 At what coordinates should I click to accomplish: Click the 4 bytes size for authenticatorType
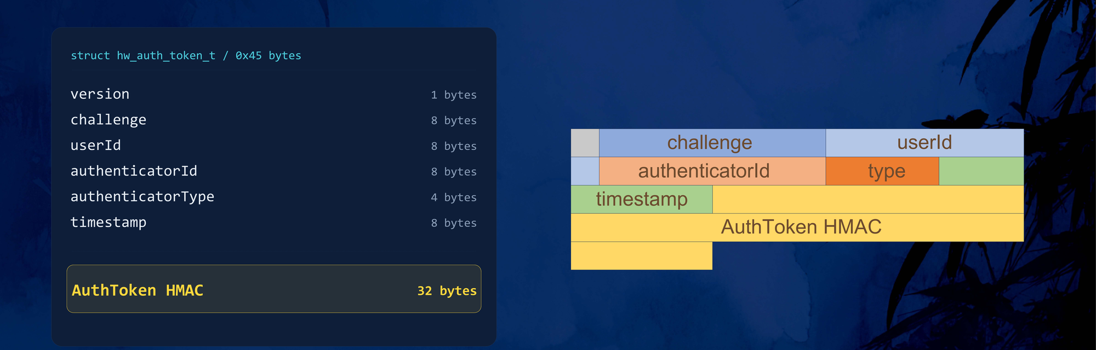tap(454, 197)
